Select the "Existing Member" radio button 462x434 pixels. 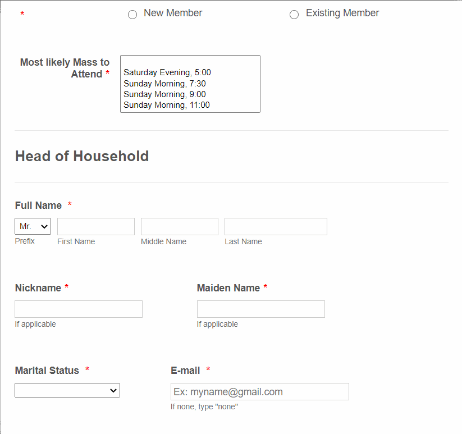point(294,15)
